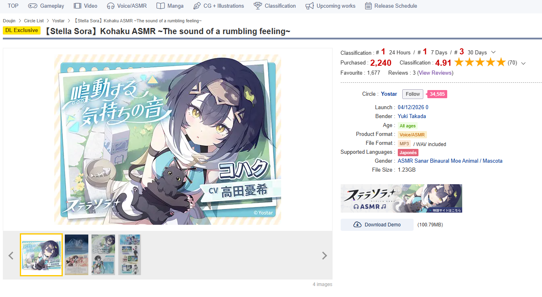Follow the Yostar circle

point(413,94)
